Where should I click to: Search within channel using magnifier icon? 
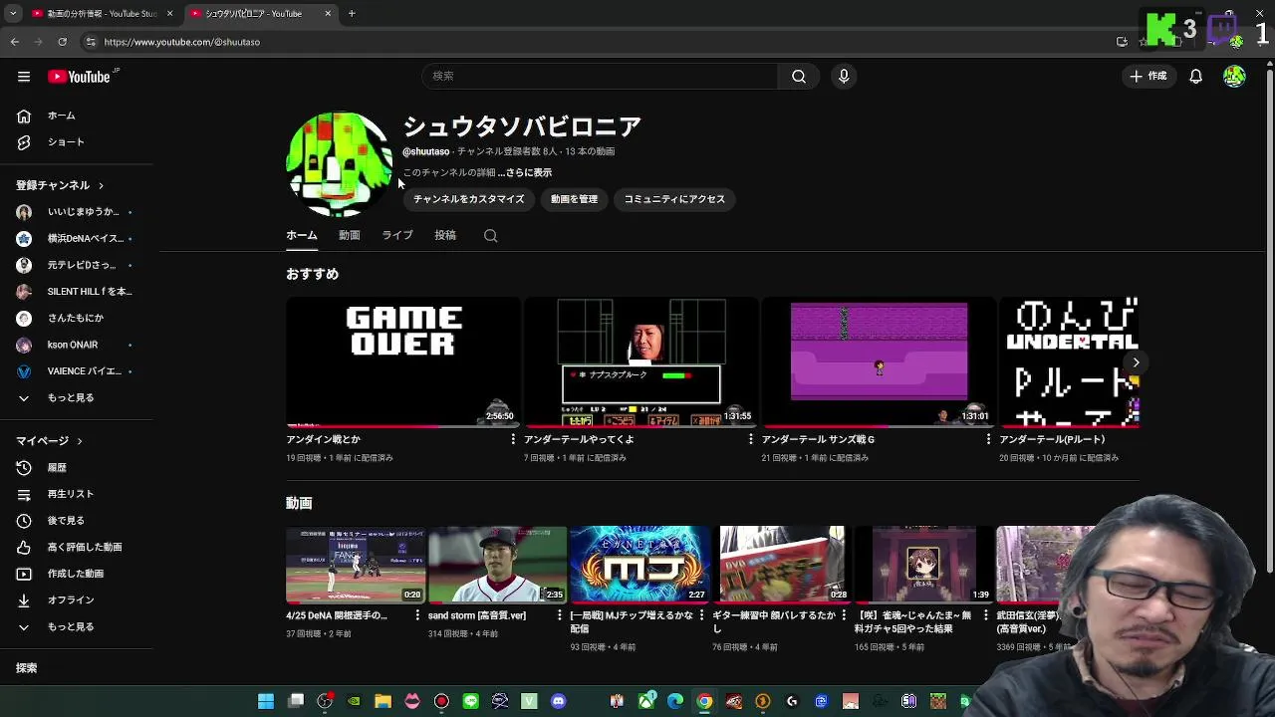[x=490, y=236]
